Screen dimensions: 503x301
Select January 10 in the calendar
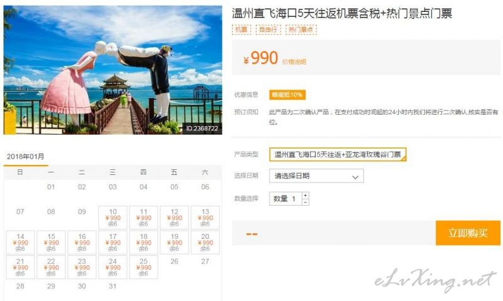(113, 218)
